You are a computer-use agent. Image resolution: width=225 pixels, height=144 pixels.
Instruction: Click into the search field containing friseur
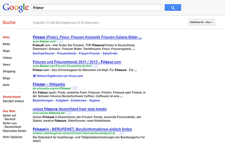[x=96, y=8]
